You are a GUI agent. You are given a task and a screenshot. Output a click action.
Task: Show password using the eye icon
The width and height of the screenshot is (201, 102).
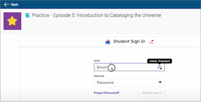pos(160,82)
